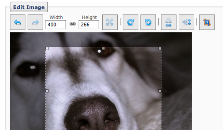Flip image horizontally
The width and height of the screenshot is (224, 131).
[168, 22]
